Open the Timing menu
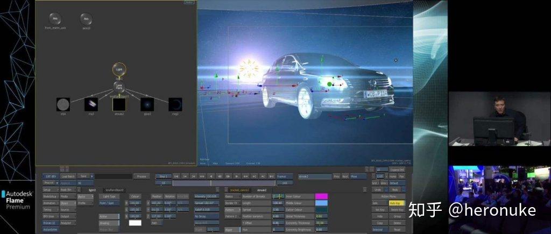Image resolution: width=551 pixels, height=234 pixels. pyautogui.click(x=51, y=210)
